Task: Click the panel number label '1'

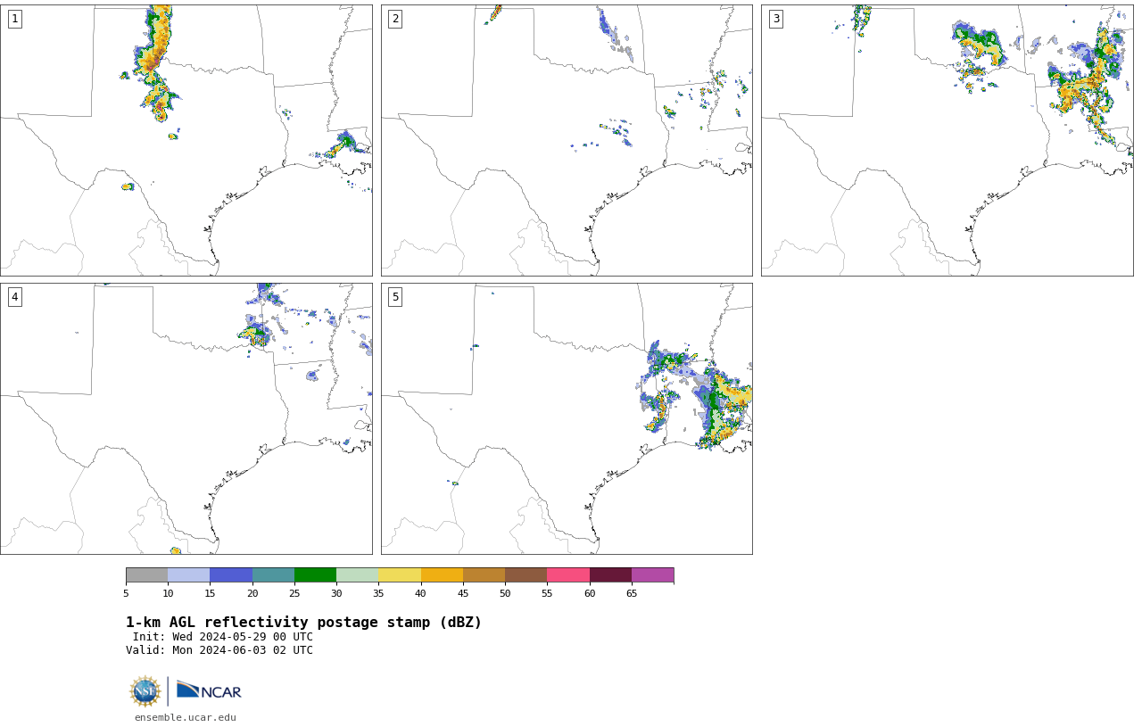Action: [14, 19]
